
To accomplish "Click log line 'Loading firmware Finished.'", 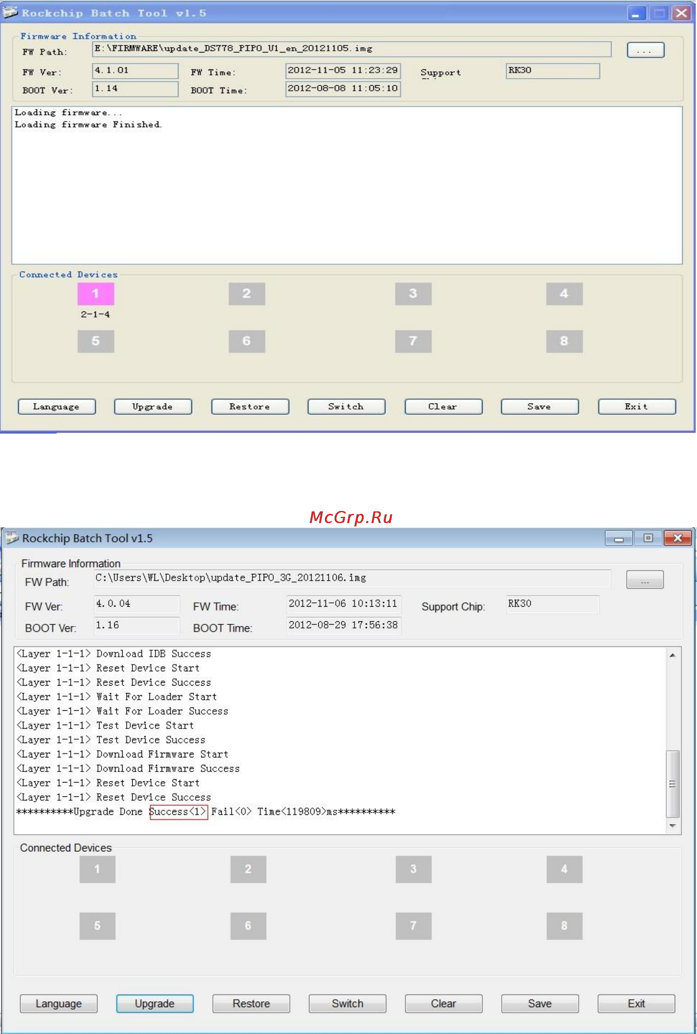I will (x=89, y=125).
